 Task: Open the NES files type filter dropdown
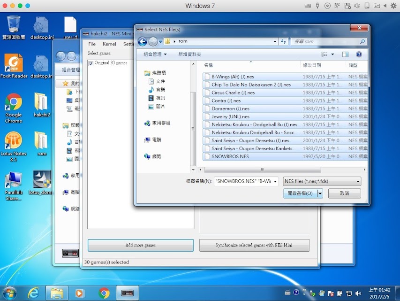point(322,181)
